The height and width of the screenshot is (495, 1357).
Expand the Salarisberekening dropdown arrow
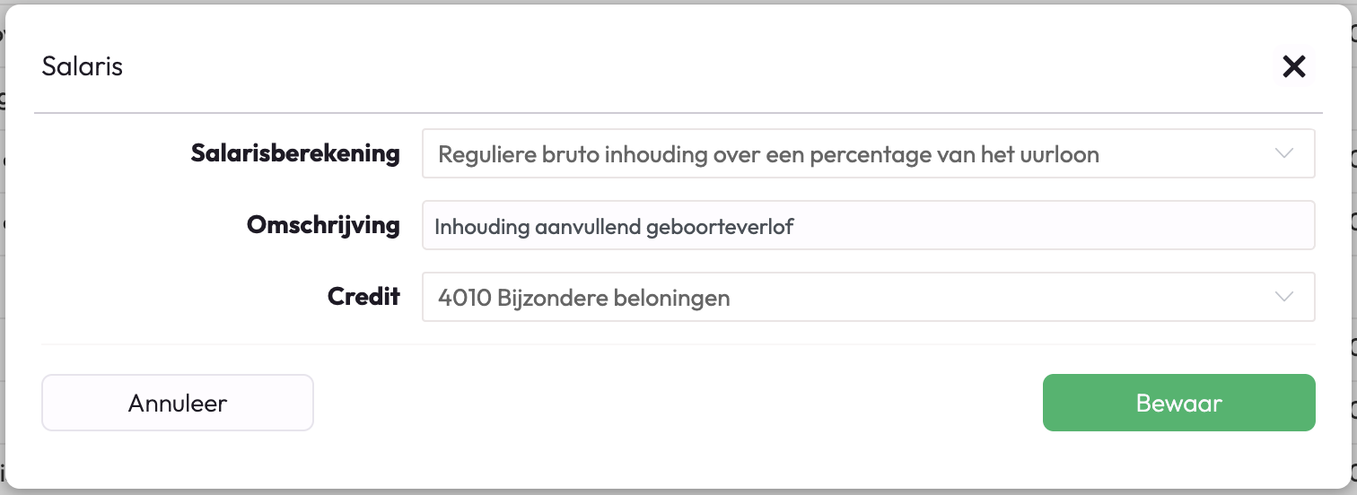point(1284,153)
